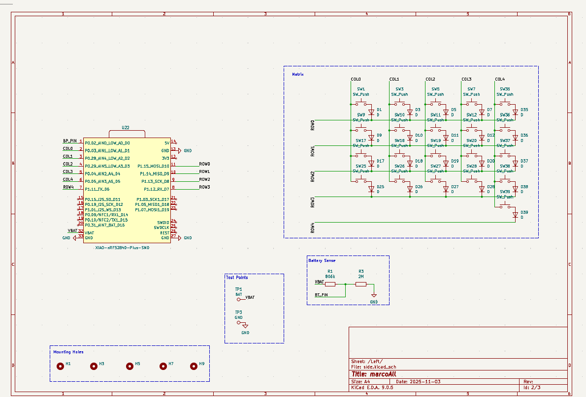Click the GND symbol under TP3

245,326
